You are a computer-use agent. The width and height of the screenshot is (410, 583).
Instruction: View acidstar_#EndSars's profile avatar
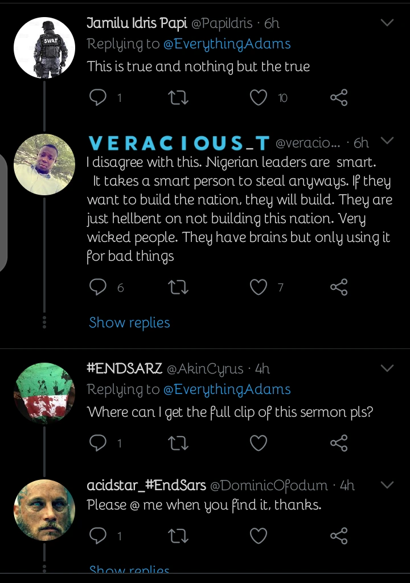coord(44,510)
